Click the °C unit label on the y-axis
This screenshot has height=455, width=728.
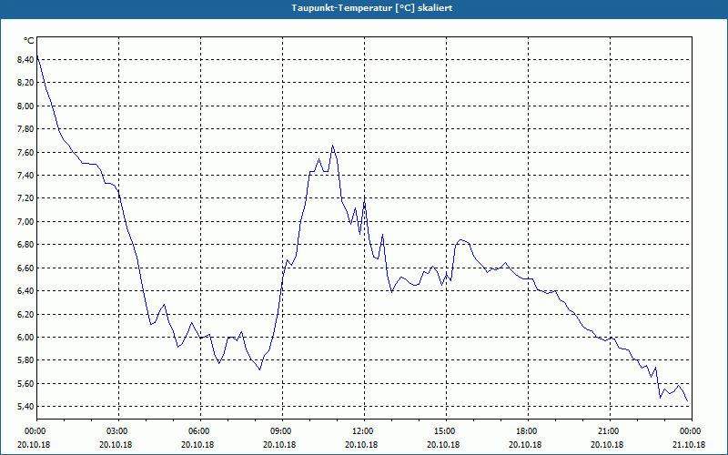pos(28,41)
